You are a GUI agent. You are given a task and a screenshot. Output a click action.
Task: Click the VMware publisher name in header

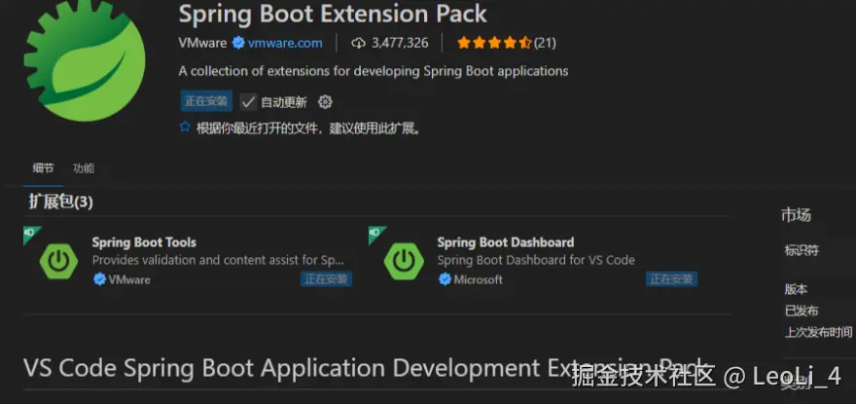point(202,43)
